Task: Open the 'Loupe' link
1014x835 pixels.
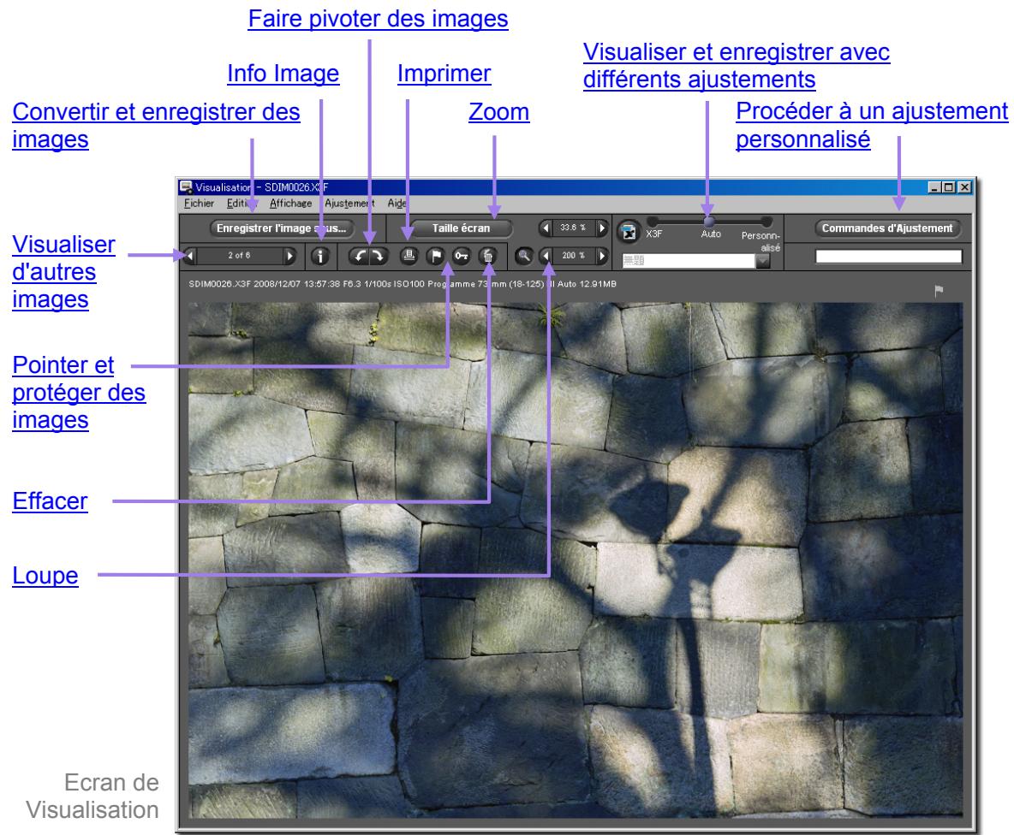Action: 45,576
